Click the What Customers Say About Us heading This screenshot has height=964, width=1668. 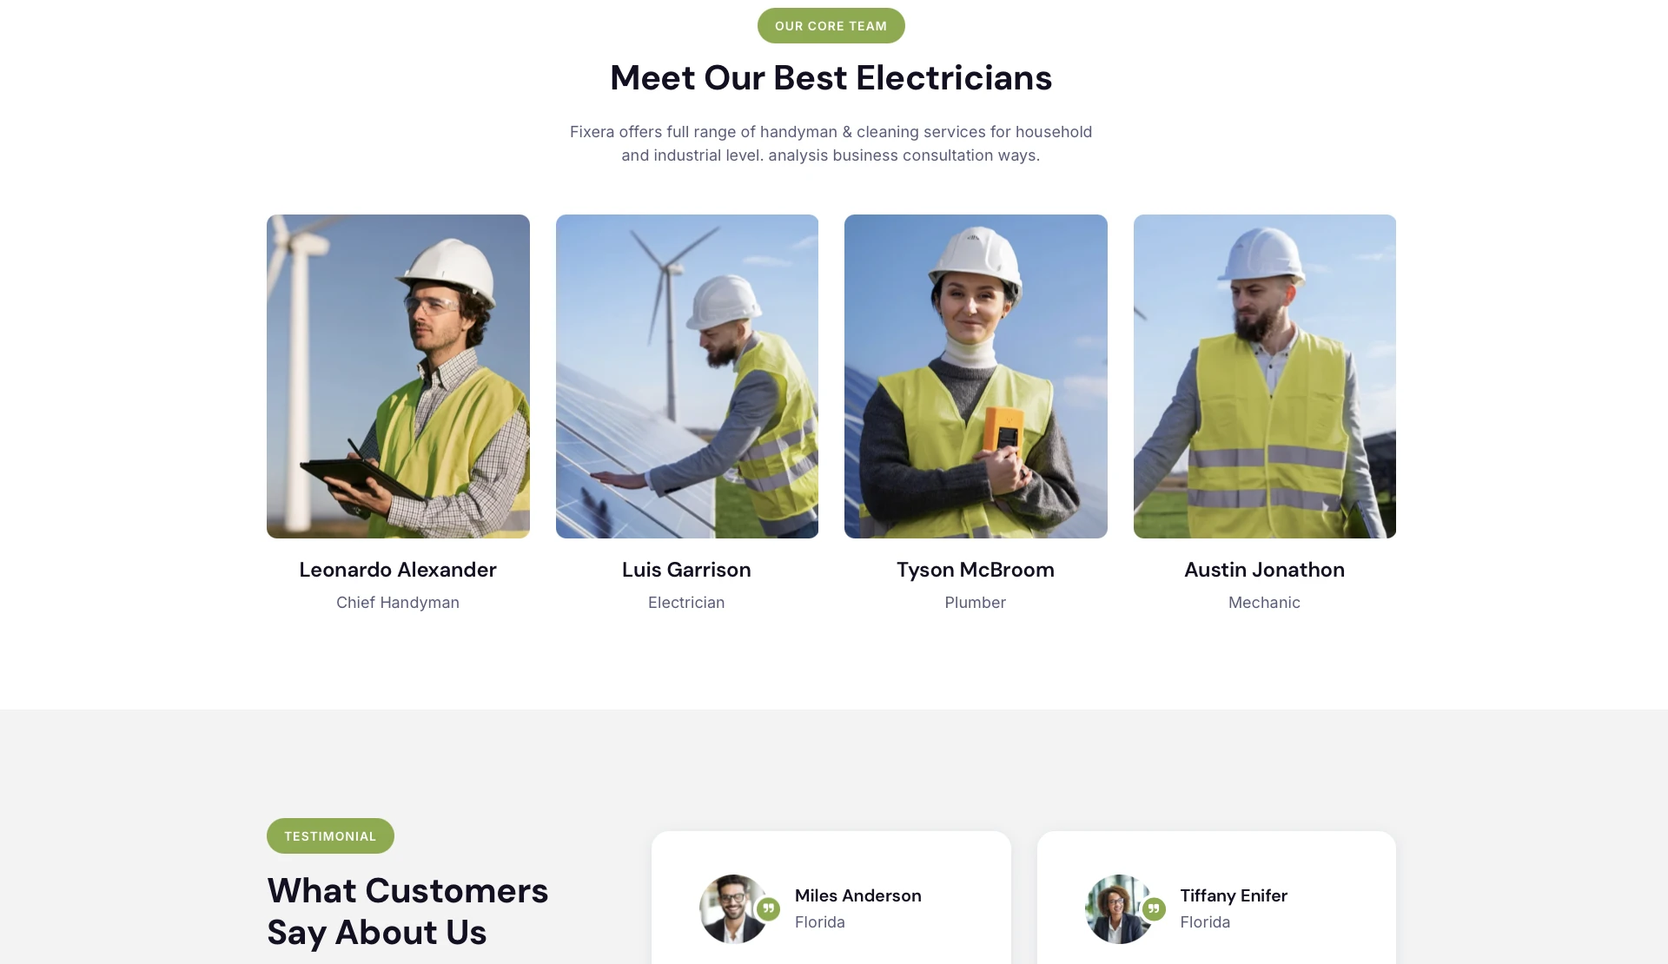click(407, 912)
